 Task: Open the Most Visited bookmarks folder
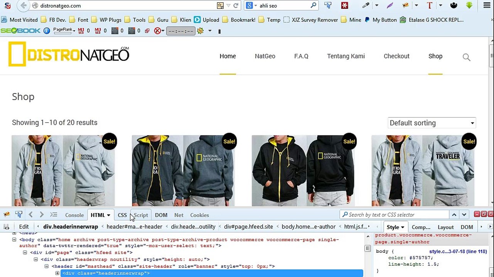tap(19, 20)
